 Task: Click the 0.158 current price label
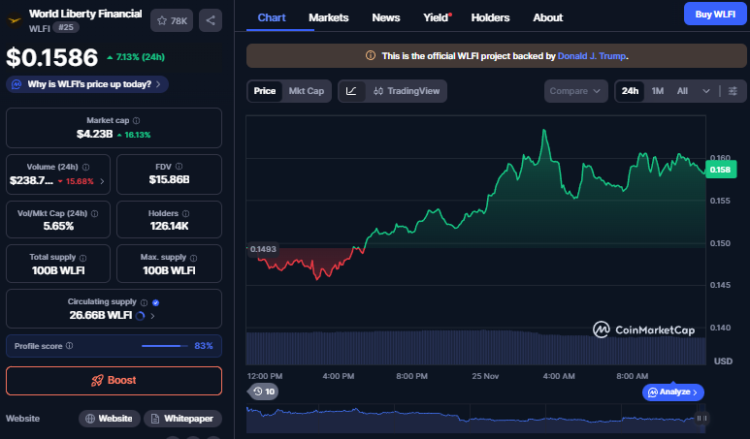click(721, 170)
